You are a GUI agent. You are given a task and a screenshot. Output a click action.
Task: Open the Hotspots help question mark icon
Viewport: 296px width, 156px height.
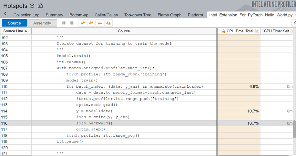(32, 6)
